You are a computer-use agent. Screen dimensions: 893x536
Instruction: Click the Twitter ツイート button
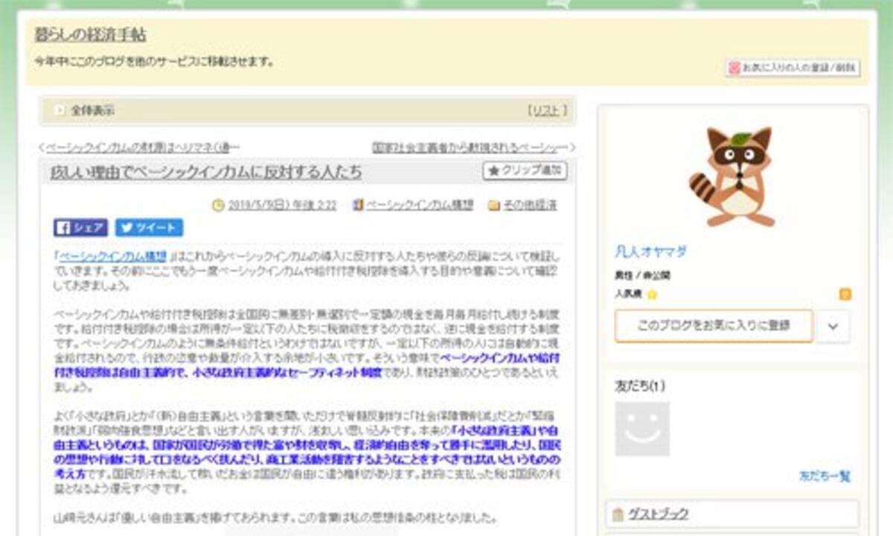pos(149,228)
